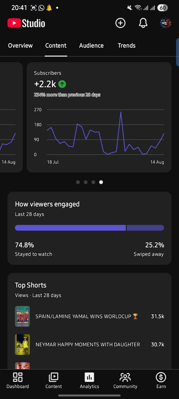Screen dimensions: 179x399
Task: Open Content in the bottom navigation bar
Action: (x=53, y=381)
